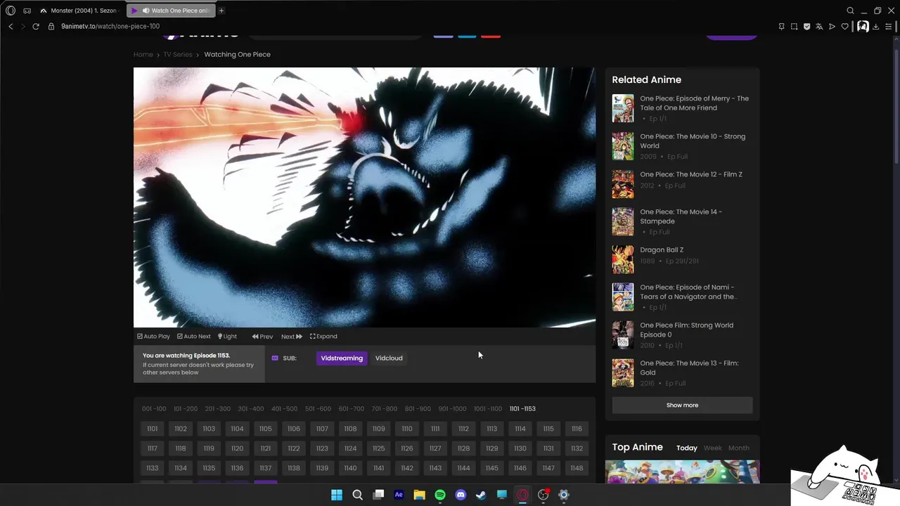Open File Explorer from taskbar
This screenshot has width=900, height=506.
click(x=419, y=495)
